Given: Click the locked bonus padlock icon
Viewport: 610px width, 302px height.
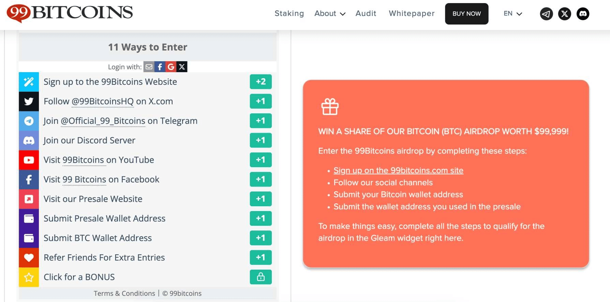Looking at the screenshot, I should coord(261,277).
